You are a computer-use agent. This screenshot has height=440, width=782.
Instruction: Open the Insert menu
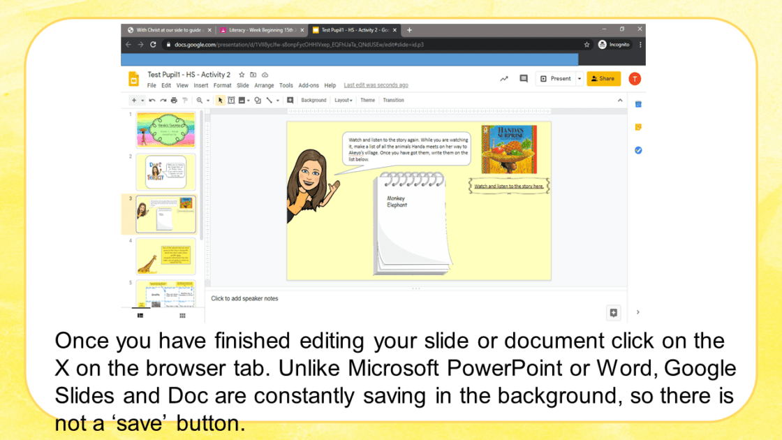[x=201, y=86]
